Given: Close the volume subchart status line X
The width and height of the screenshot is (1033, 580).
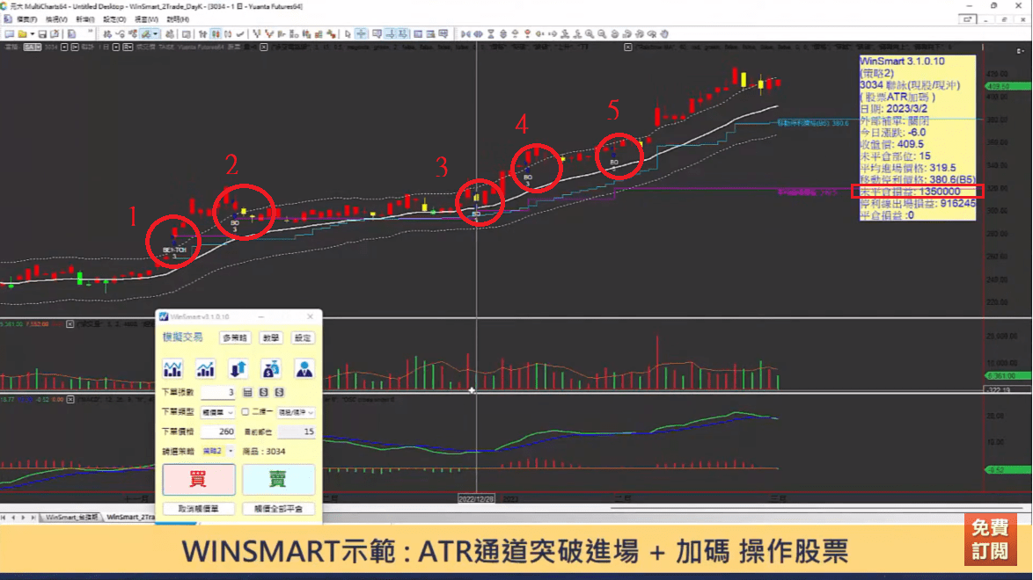Looking at the screenshot, I should point(70,324).
